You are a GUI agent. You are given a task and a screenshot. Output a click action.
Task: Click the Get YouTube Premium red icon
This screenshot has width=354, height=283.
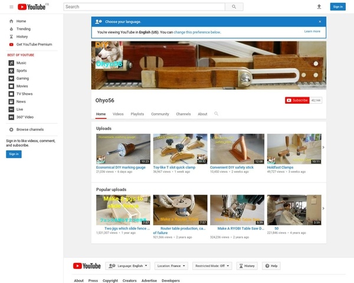[x=11, y=44]
